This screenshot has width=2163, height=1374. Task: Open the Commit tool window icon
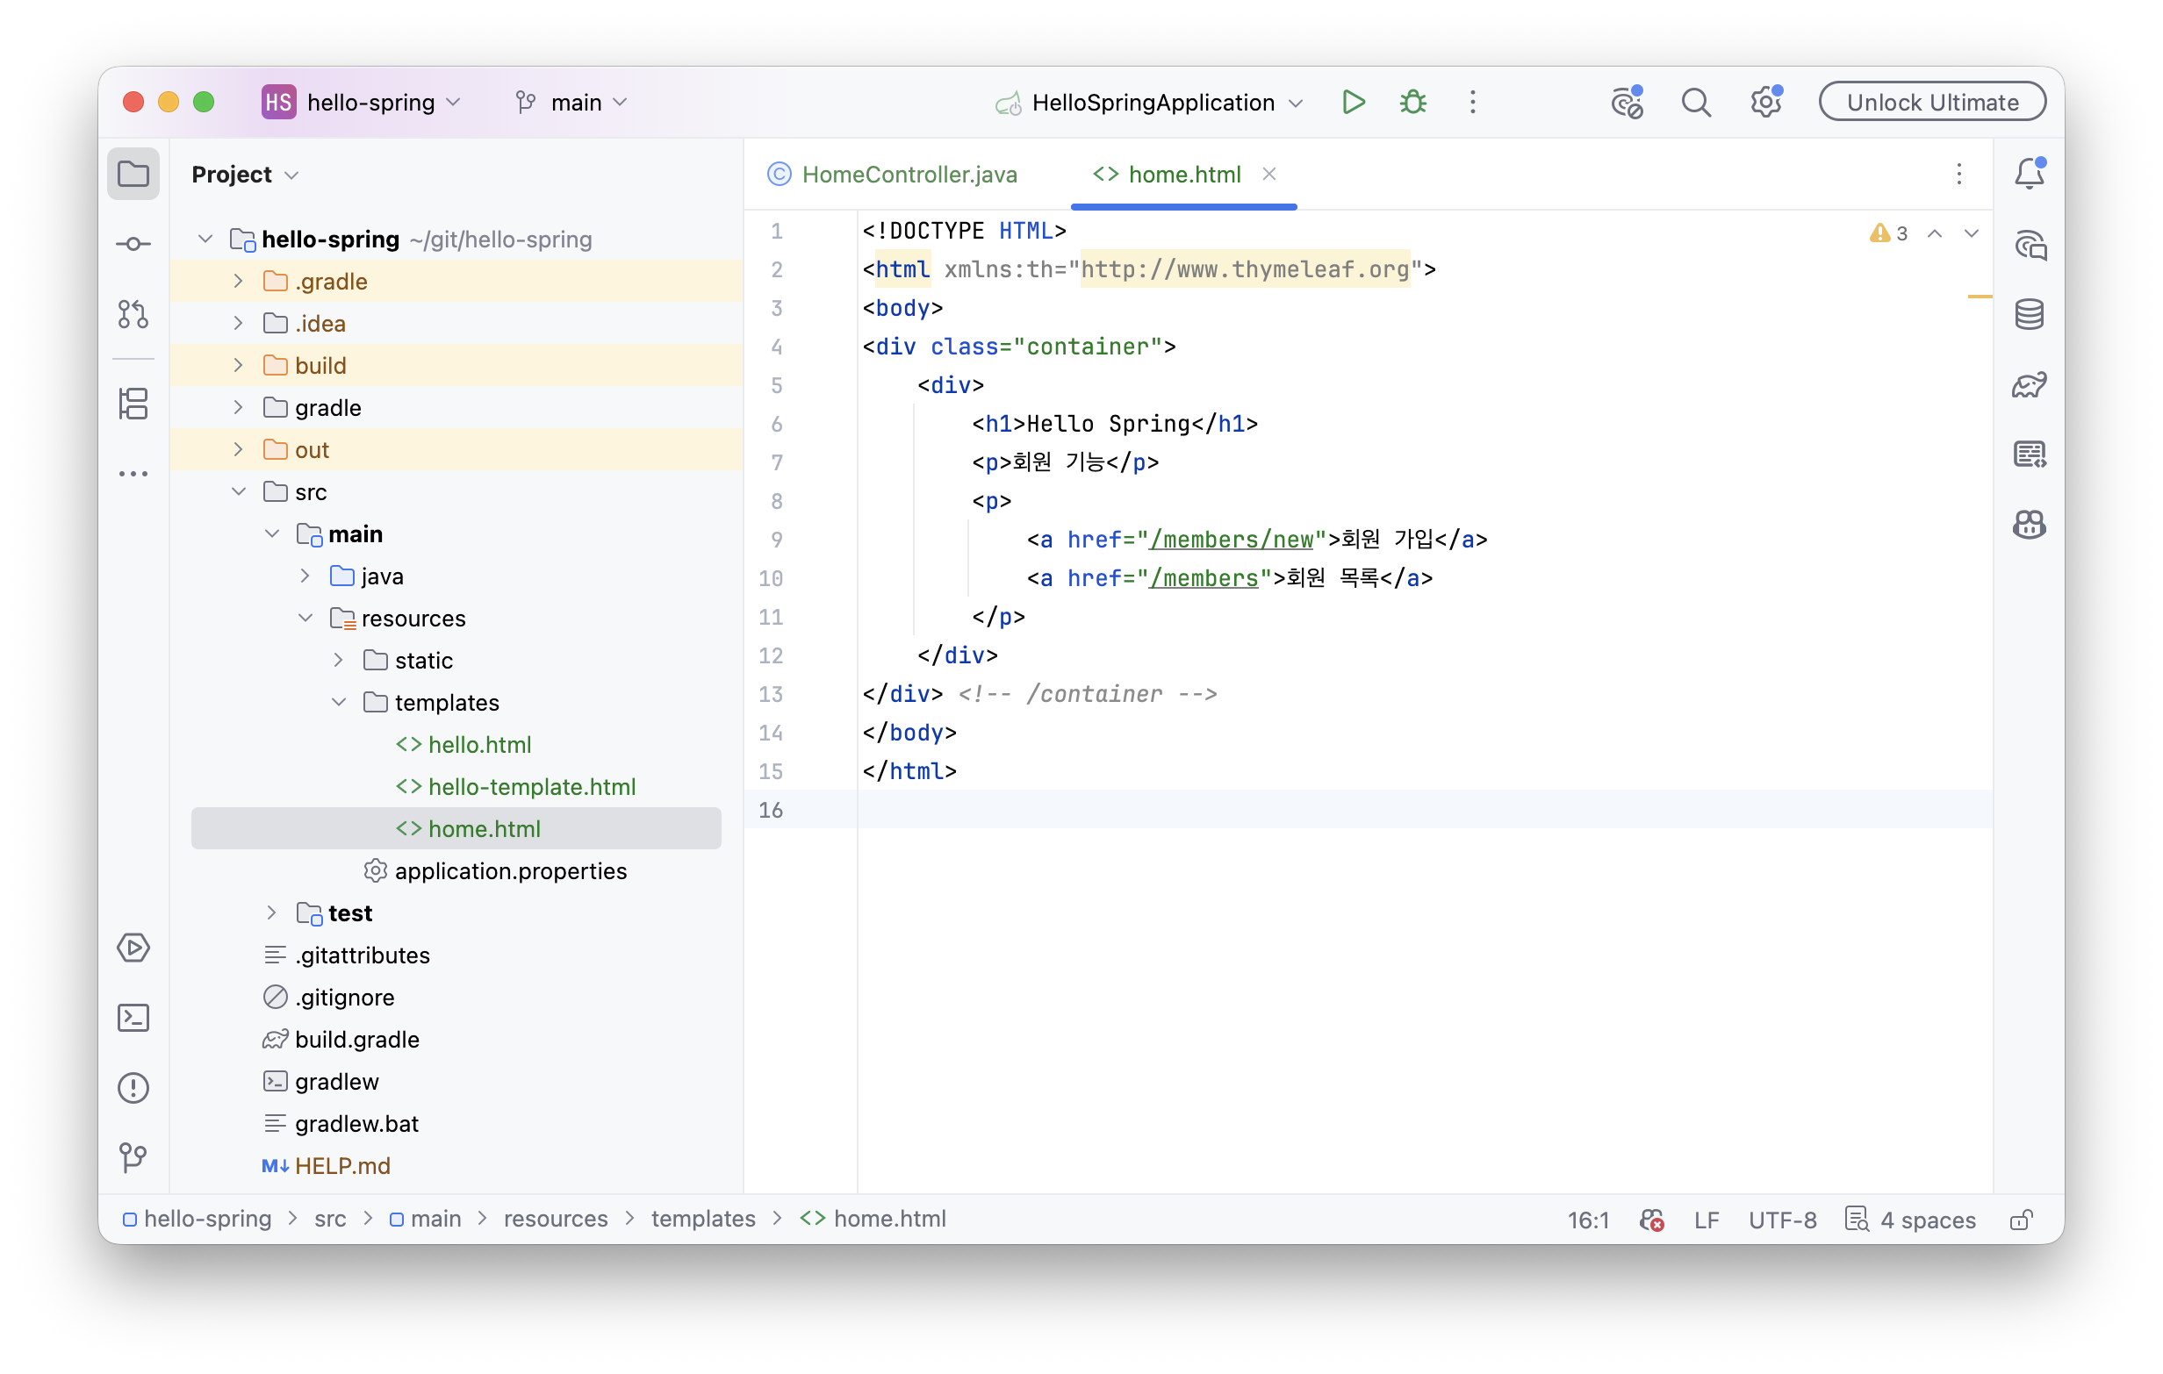click(133, 244)
